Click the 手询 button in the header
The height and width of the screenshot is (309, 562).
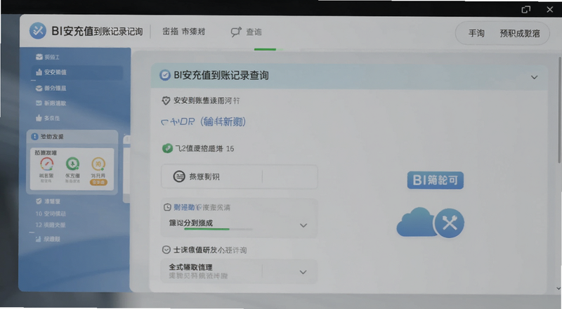point(476,33)
